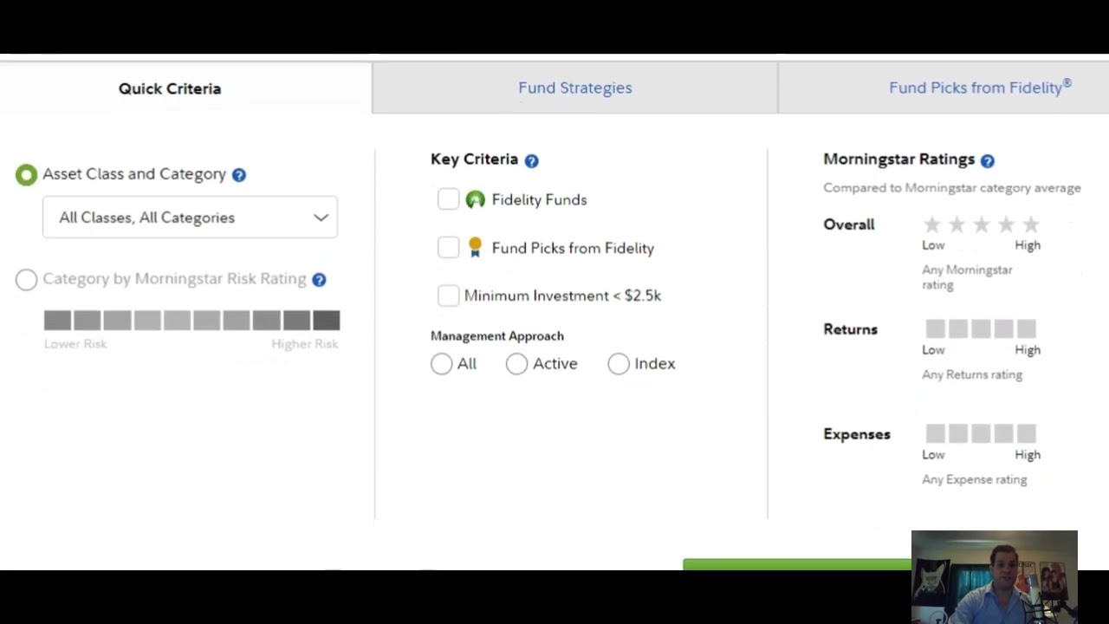Open help for Asset Class and Category
The image size is (1109, 624).
point(238,175)
